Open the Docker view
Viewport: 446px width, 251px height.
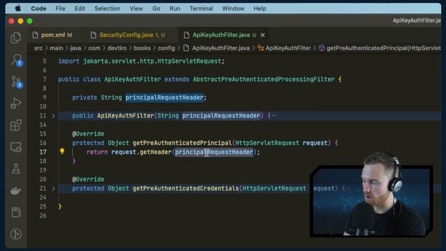click(x=16, y=190)
